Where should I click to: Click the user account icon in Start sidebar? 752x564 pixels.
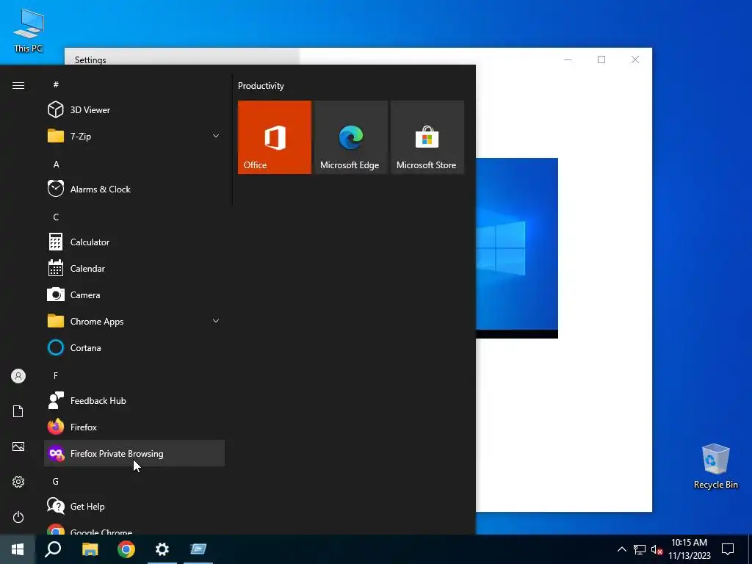tap(18, 376)
